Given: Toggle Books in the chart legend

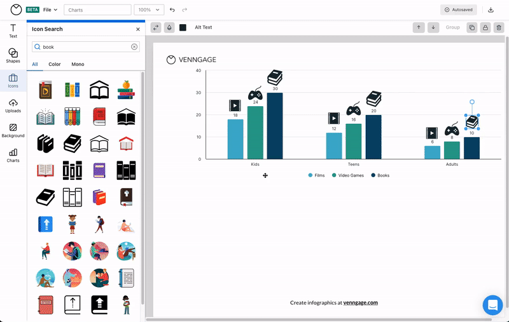Looking at the screenshot, I should [380, 175].
